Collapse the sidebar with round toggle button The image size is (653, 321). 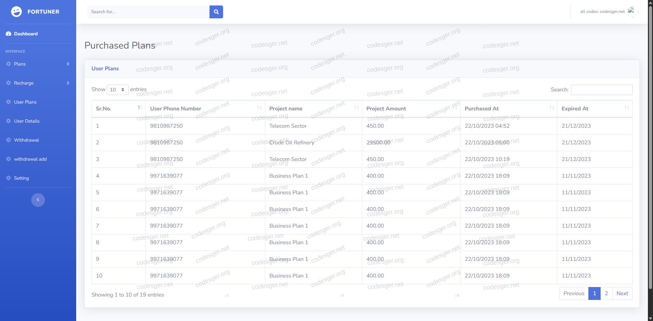[38, 200]
